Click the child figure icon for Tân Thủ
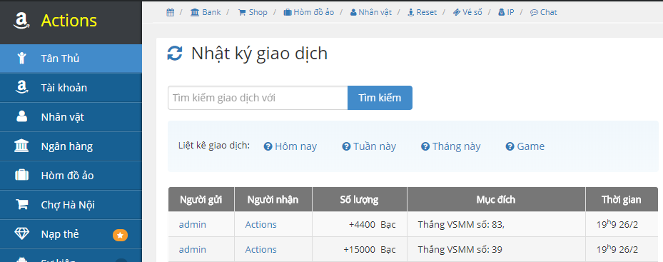Image resolution: width=663 pixels, height=262 pixels. click(21, 59)
